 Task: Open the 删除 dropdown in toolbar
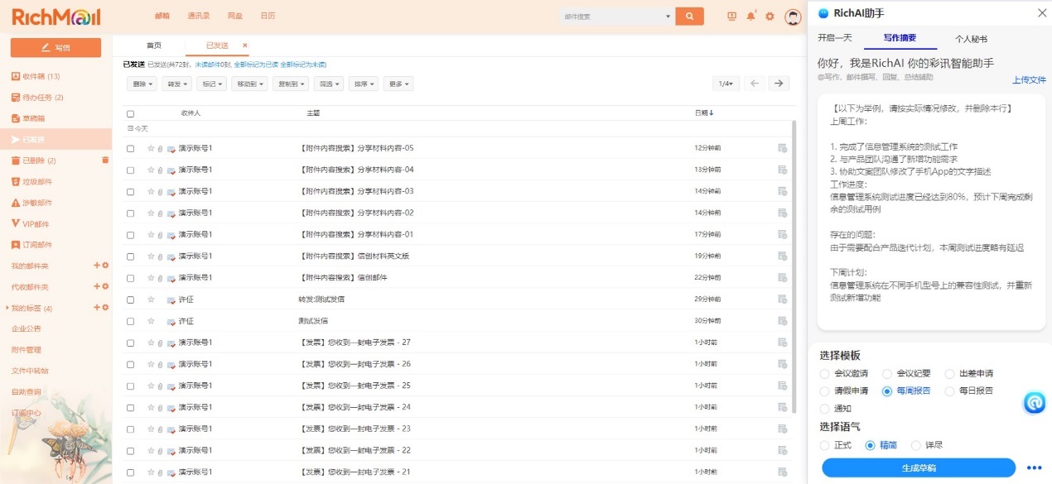[x=142, y=84]
